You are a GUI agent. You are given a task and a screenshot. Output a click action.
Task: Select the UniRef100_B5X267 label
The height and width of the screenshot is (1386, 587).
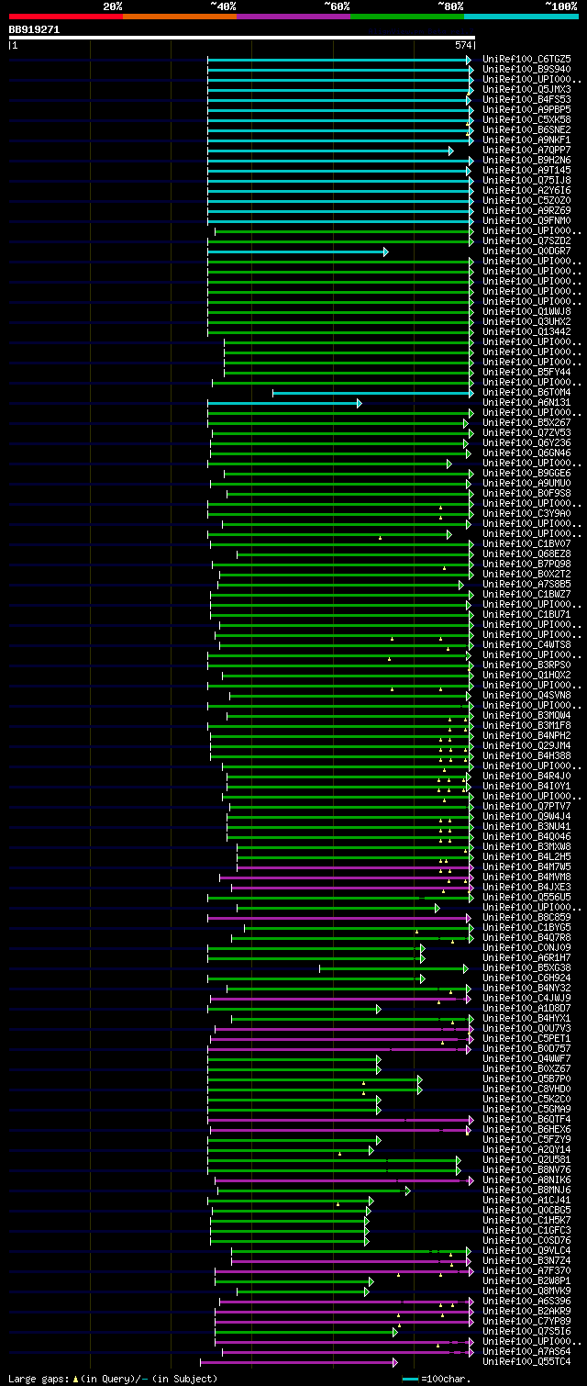(x=526, y=422)
